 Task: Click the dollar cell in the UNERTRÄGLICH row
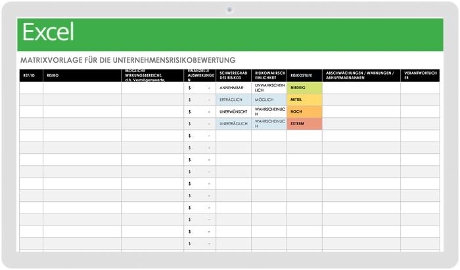(200, 124)
